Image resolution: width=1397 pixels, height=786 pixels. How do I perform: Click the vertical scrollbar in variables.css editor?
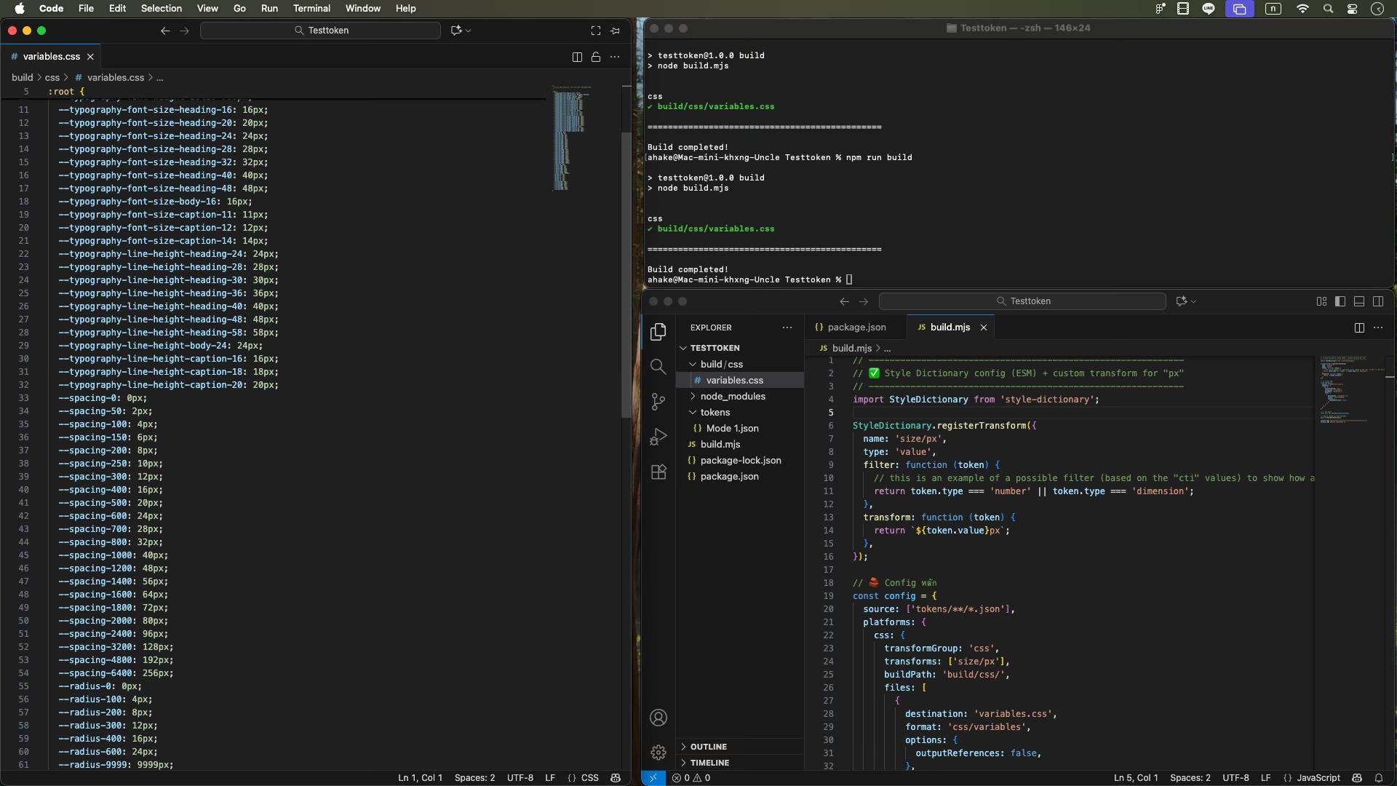[x=626, y=275]
